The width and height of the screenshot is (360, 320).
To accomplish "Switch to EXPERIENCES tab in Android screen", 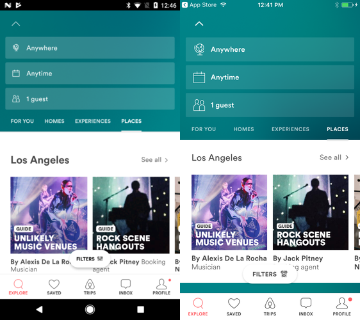I will [x=93, y=121].
